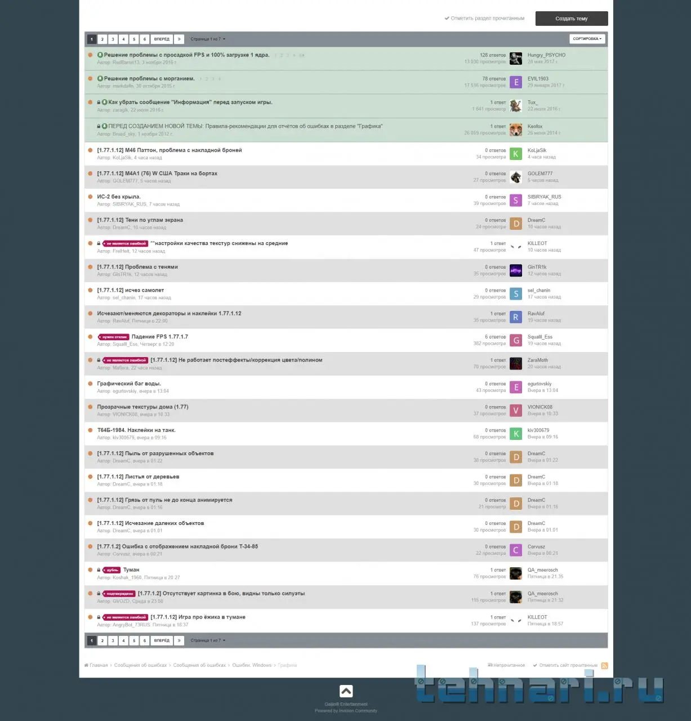Viewport: 691px width, 721px height.
Task: Open Tux_ user avatar
Action: click(516, 106)
